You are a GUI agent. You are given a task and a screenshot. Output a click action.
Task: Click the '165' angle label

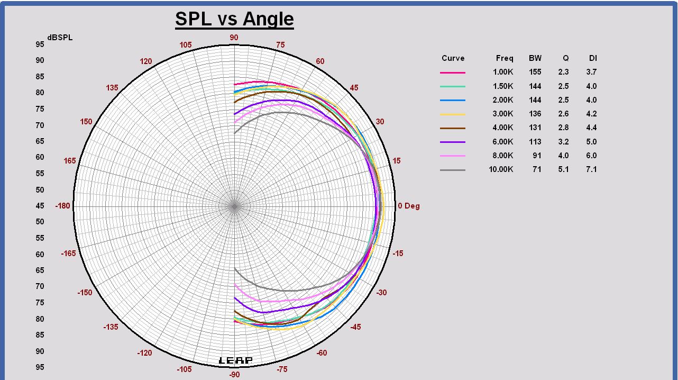point(69,161)
